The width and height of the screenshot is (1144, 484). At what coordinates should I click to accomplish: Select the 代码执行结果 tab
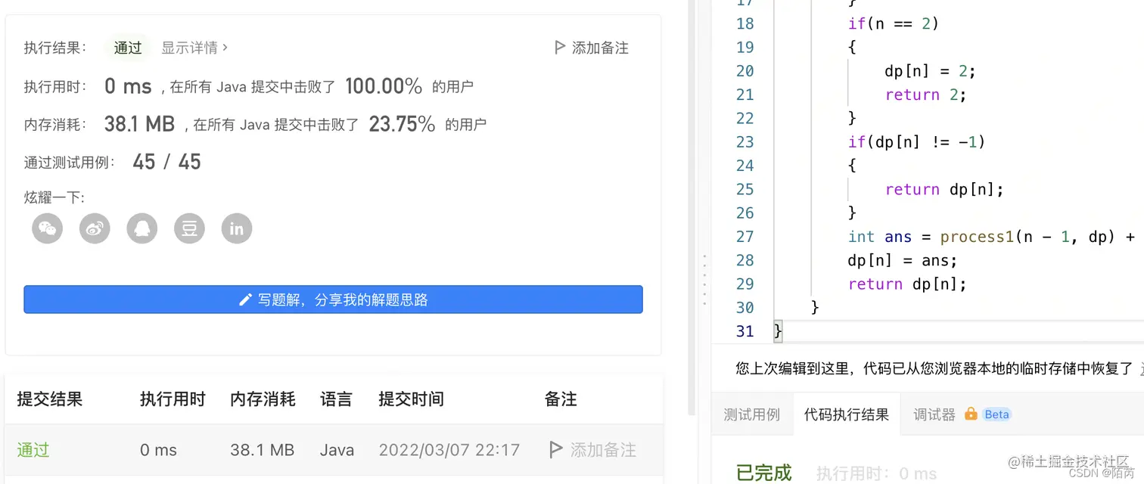pyautogui.click(x=846, y=414)
